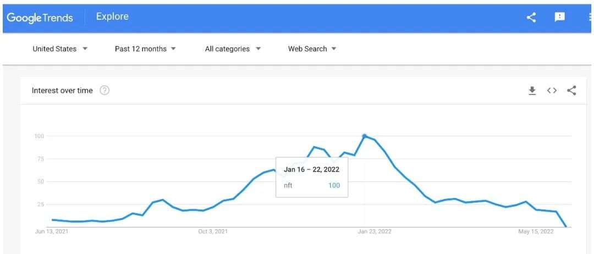The height and width of the screenshot is (254, 594).
Task: Open help icon beside Interest over time
Action: click(105, 91)
